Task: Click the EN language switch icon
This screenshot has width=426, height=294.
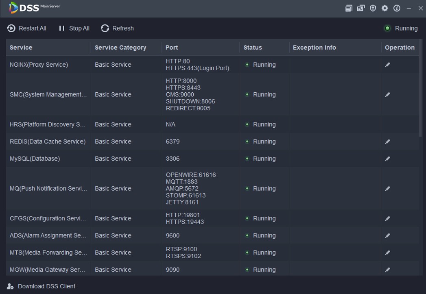Action: [360, 8]
